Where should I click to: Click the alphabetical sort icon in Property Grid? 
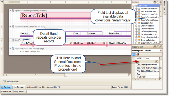[x=138, y=54]
